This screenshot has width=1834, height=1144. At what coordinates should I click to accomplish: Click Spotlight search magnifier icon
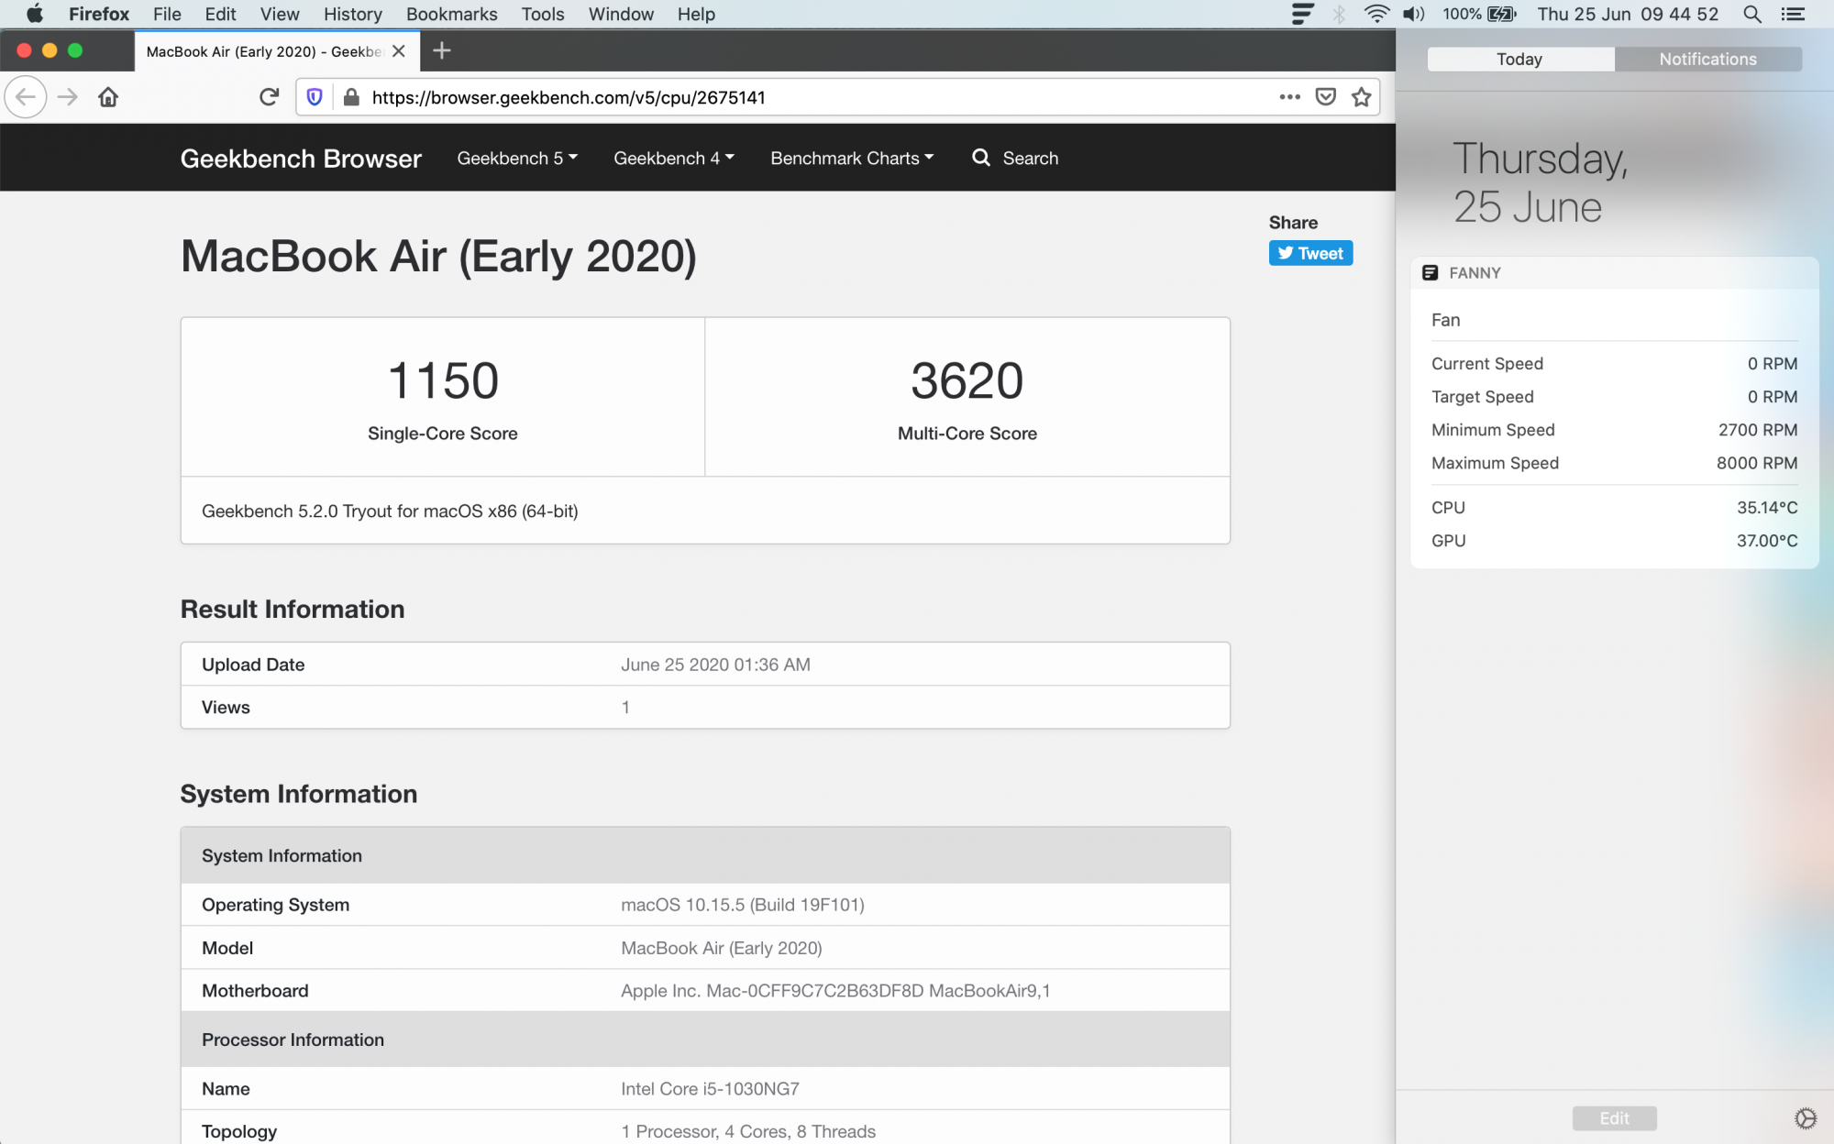click(1751, 14)
